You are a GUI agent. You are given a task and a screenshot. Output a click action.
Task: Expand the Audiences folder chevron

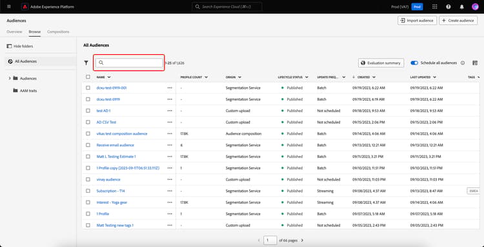pos(10,78)
